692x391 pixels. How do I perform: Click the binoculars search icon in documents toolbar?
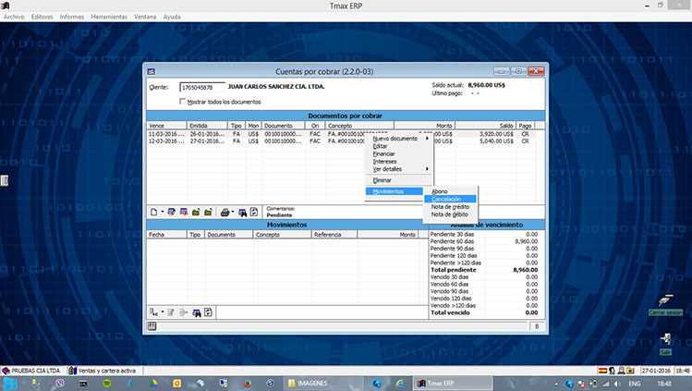coord(242,213)
